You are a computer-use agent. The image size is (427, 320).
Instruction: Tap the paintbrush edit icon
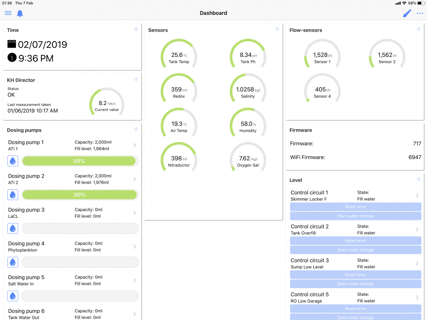click(407, 13)
